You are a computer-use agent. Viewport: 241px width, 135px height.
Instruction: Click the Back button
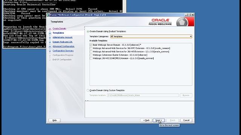tap(146, 120)
